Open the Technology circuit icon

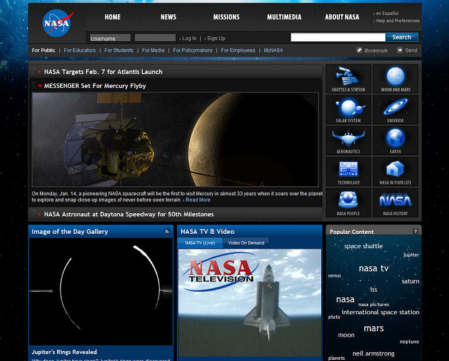[x=348, y=171]
